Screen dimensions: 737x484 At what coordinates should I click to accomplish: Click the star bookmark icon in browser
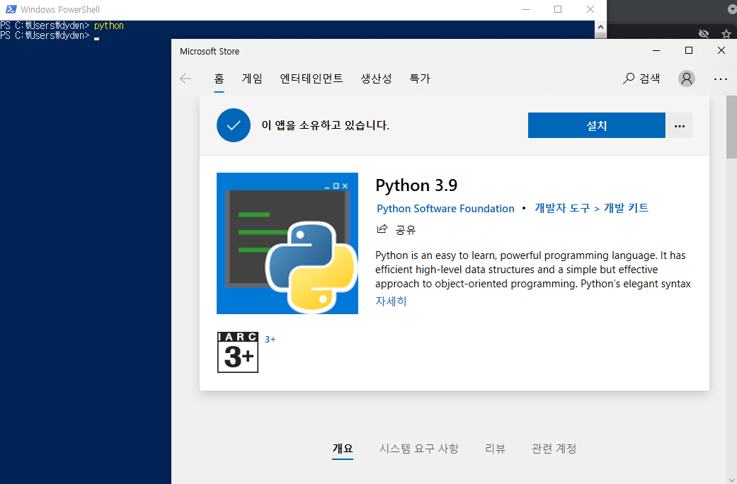pyautogui.click(x=726, y=34)
